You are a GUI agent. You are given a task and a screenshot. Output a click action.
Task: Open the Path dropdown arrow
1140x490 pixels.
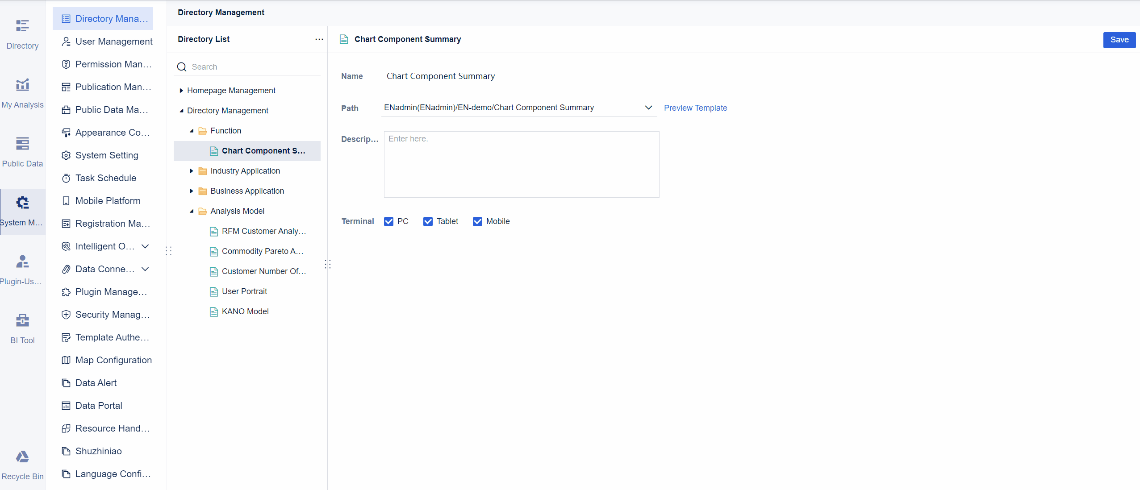(648, 108)
